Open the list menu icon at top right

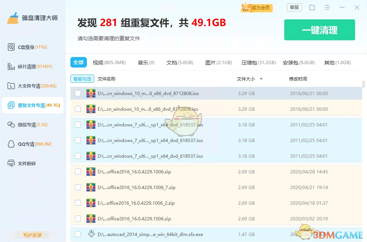click(328, 7)
